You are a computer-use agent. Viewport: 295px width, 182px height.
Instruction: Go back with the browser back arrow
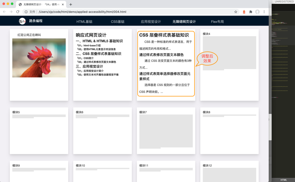coord(4,12)
